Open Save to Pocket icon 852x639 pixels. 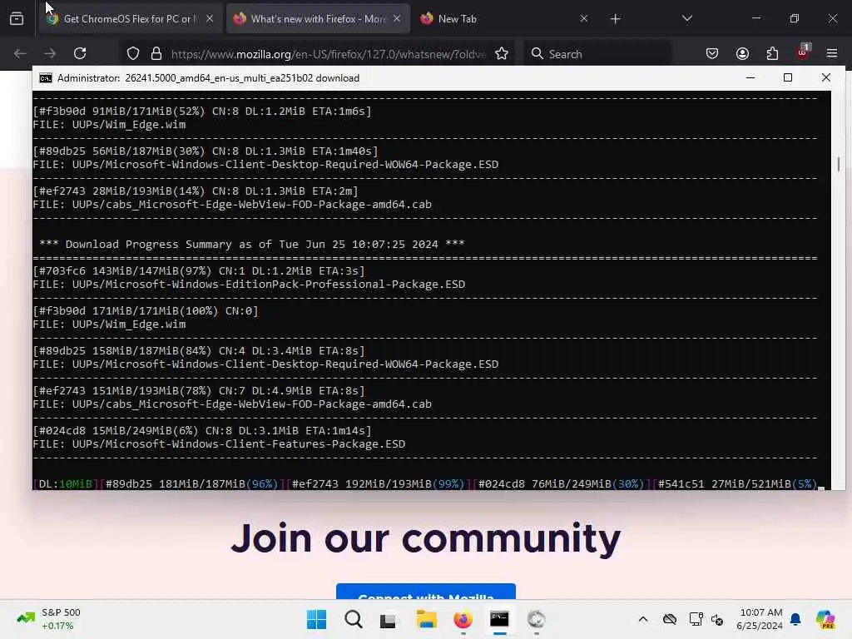[x=712, y=54]
